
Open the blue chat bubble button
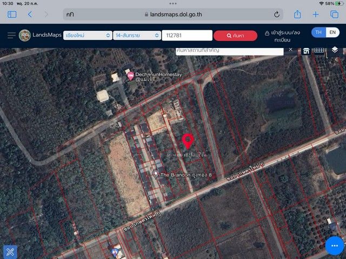coord(335,247)
